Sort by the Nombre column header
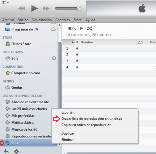The image size is (156, 154). (108, 42)
